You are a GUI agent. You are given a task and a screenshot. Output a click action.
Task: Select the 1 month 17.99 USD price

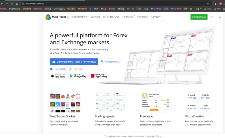coord(192,97)
